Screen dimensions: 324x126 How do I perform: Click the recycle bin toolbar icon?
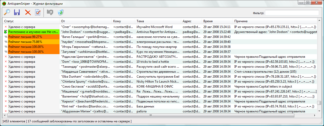coord(61,12)
